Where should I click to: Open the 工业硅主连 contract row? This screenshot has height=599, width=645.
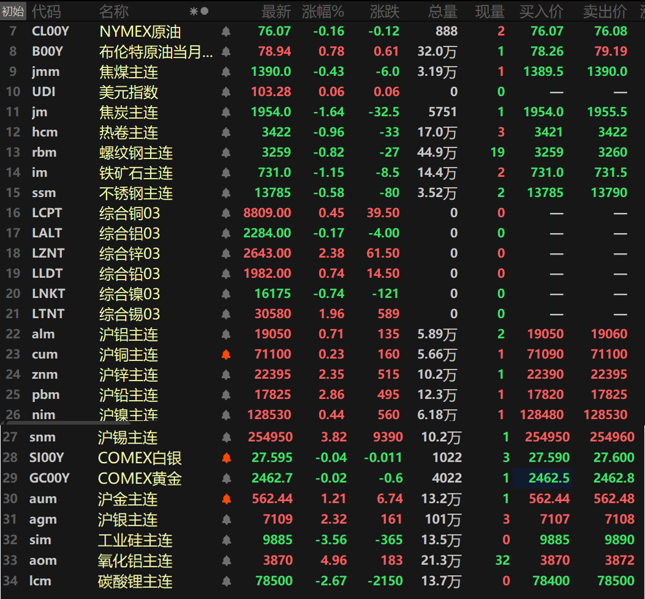click(135, 540)
